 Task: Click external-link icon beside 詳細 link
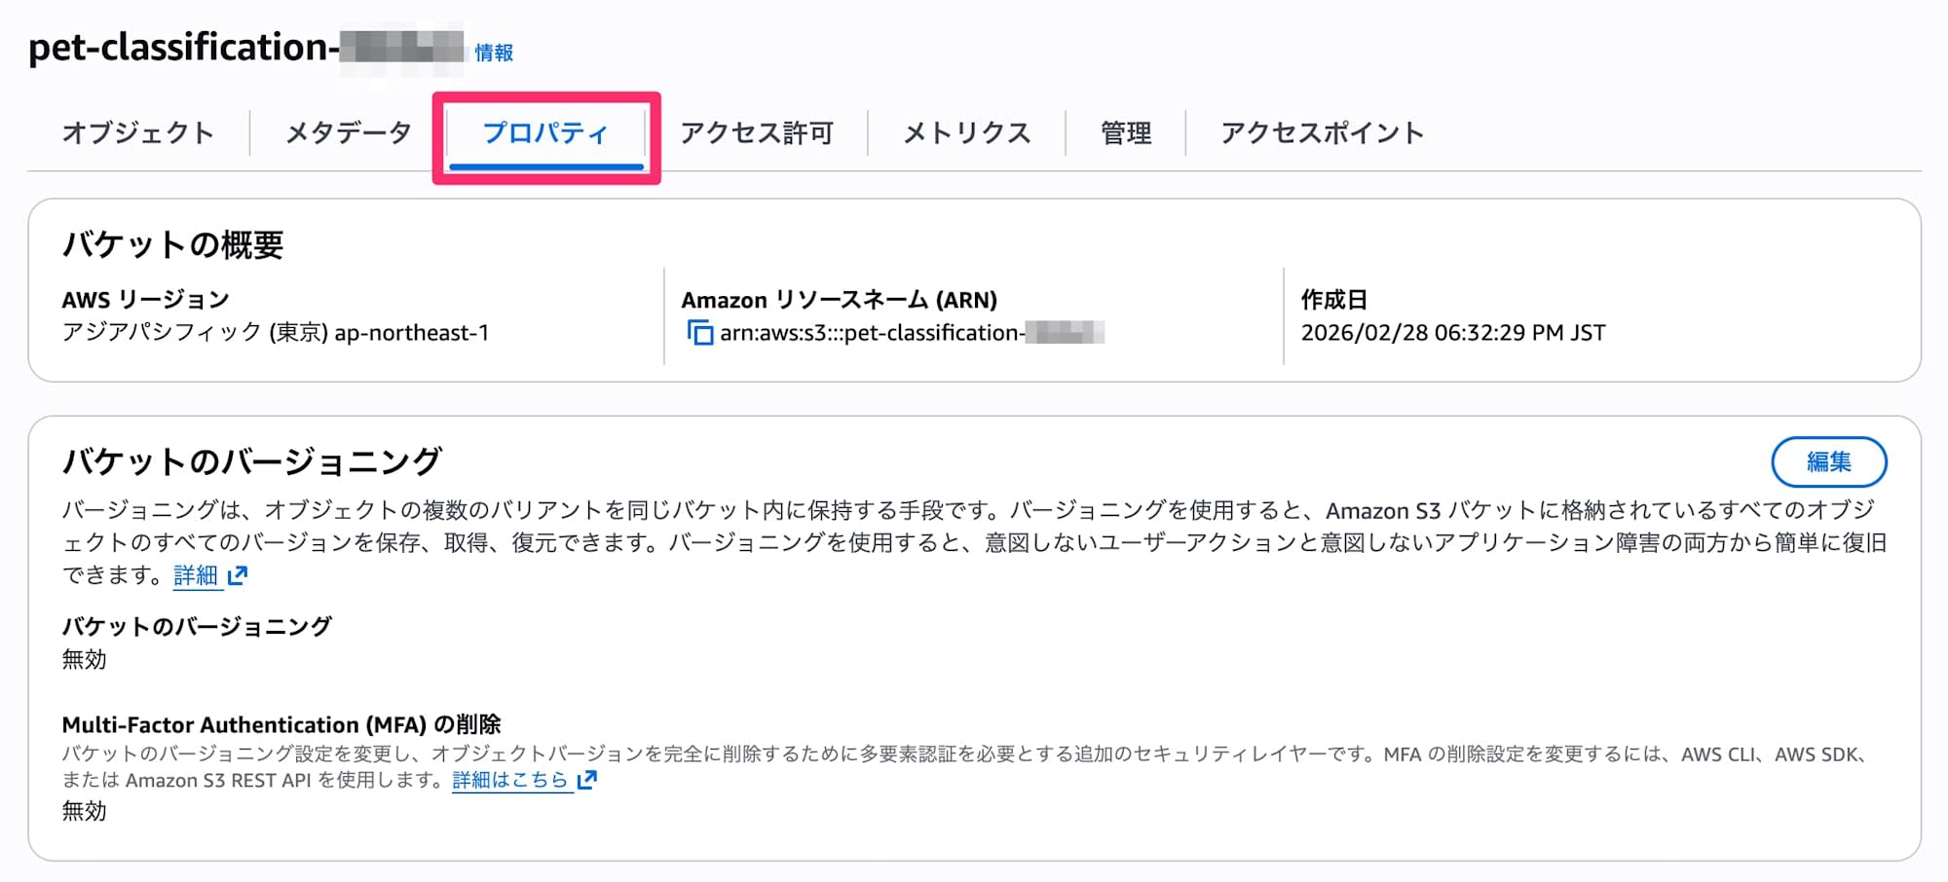tap(238, 575)
